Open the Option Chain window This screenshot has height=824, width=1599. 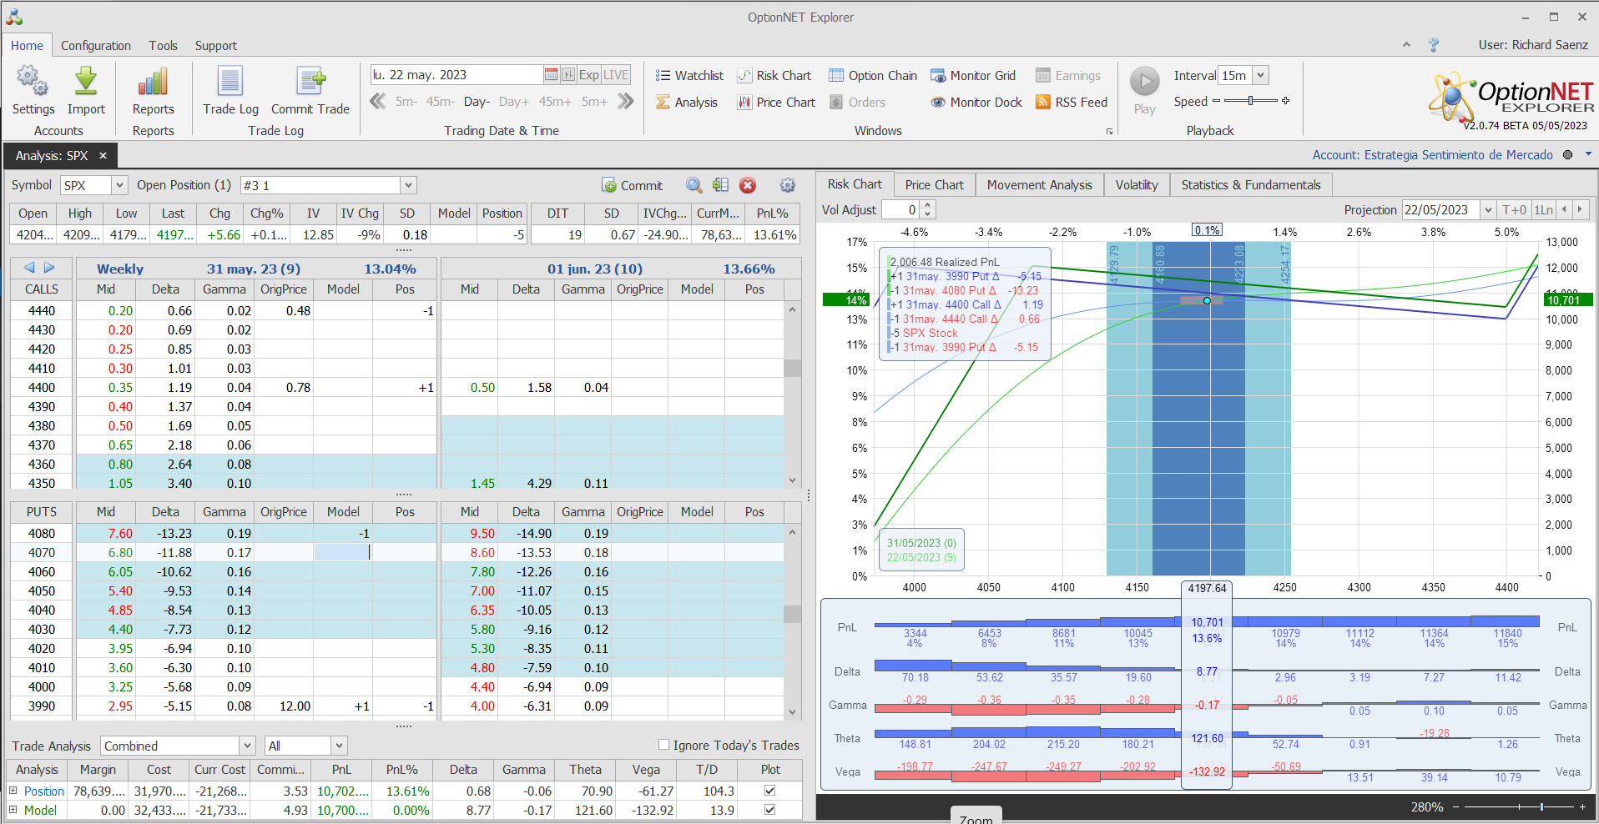872,76
